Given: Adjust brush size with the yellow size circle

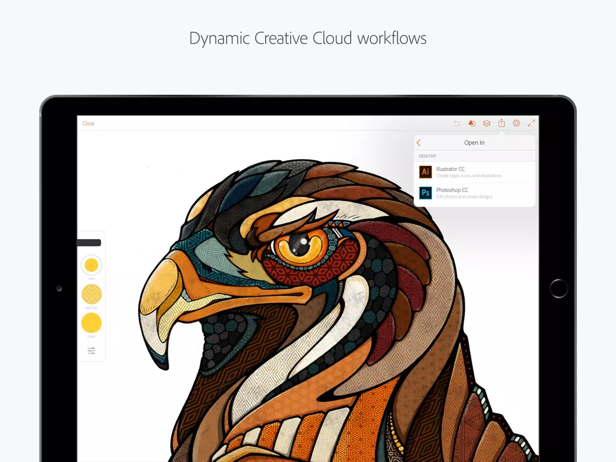Looking at the screenshot, I should pos(91,265).
